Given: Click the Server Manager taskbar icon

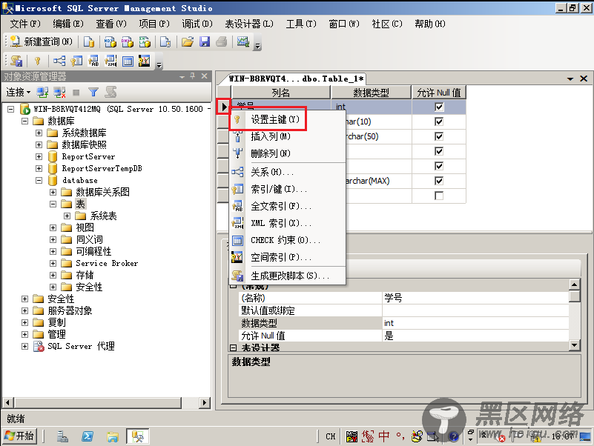Looking at the screenshot, I should pos(62,436).
